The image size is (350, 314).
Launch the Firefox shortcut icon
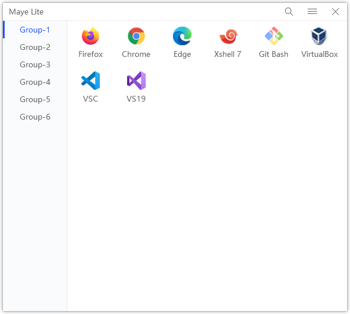(x=91, y=36)
